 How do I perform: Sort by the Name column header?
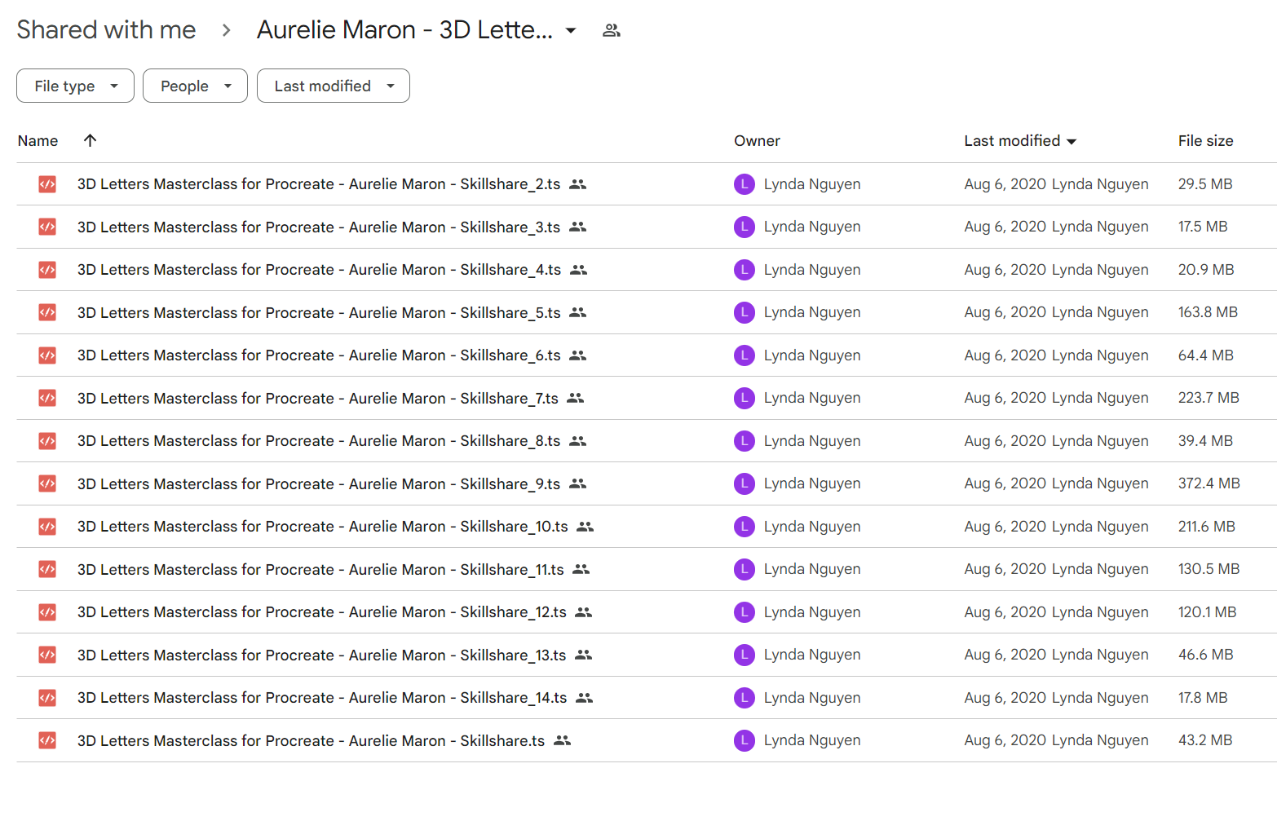[38, 141]
